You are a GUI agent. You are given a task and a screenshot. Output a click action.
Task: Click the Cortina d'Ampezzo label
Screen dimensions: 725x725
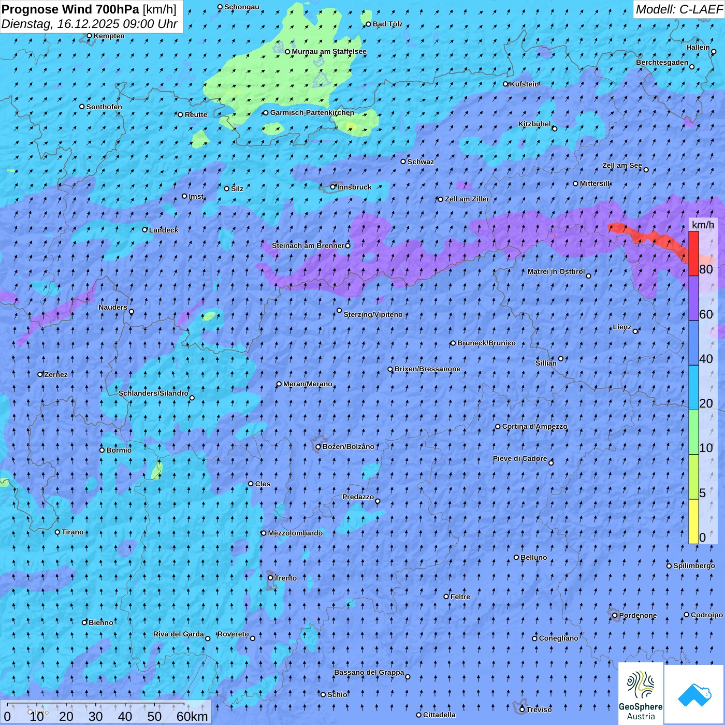[534, 427]
